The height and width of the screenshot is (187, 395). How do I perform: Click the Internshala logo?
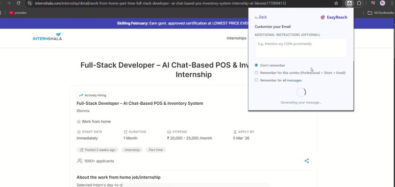pyautogui.click(x=47, y=37)
